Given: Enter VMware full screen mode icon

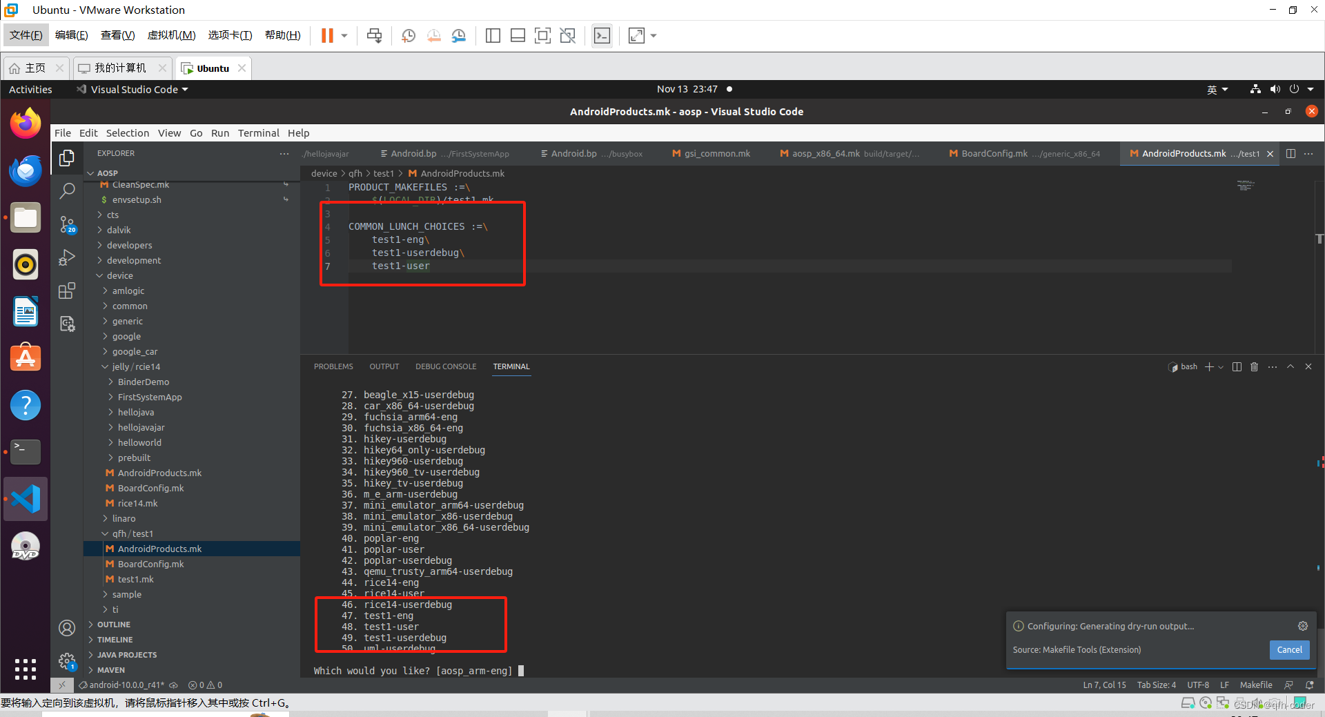Looking at the screenshot, I should tap(543, 36).
